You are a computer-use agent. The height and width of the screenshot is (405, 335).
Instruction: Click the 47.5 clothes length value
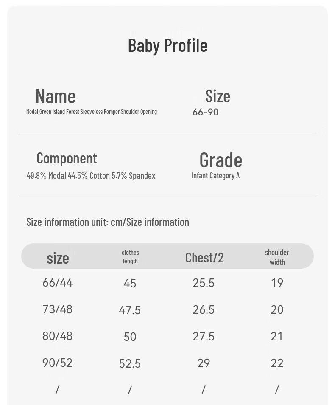tap(130, 310)
